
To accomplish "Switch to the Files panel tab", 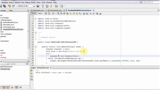I will tap(11, 10).
